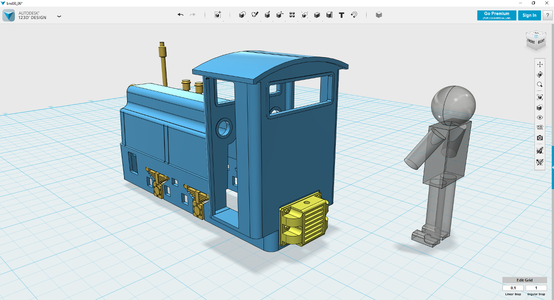The height and width of the screenshot is (300, 554).
Task: Open the Combine tool menu
Action: (x=317, y=15)
